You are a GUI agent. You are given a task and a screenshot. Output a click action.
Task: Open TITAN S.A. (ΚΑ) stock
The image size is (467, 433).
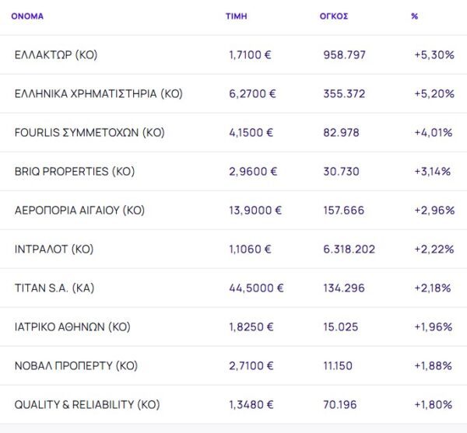[54, 288]
